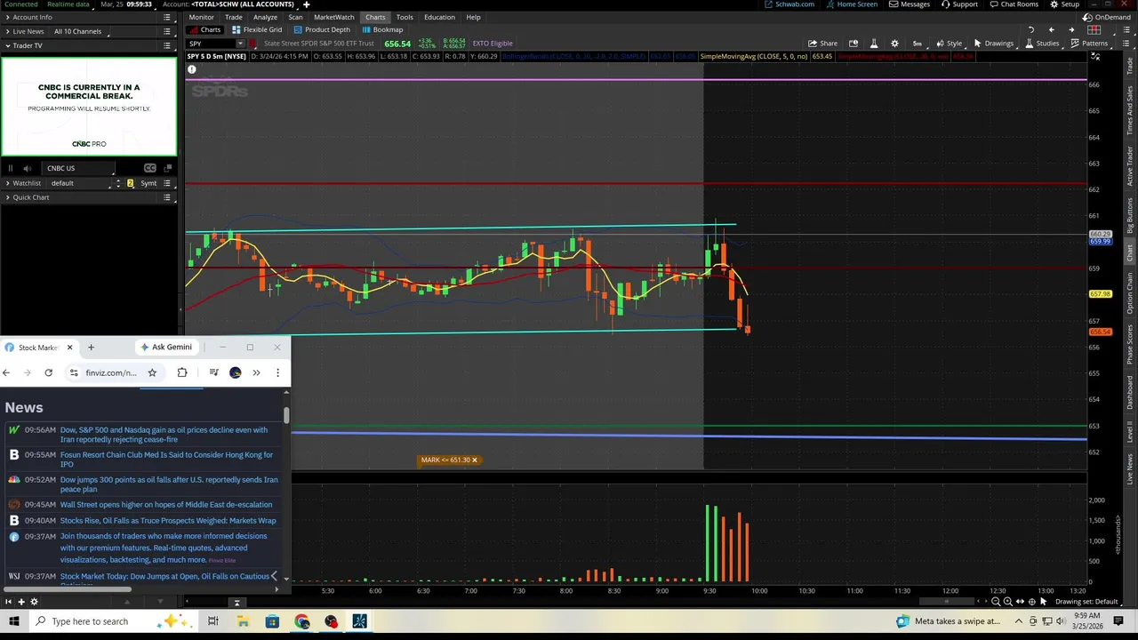Open the 5m timeframe dropdown
This screenshot has width=1138, height=640.
pyautogui.click(x=918, y=44)
